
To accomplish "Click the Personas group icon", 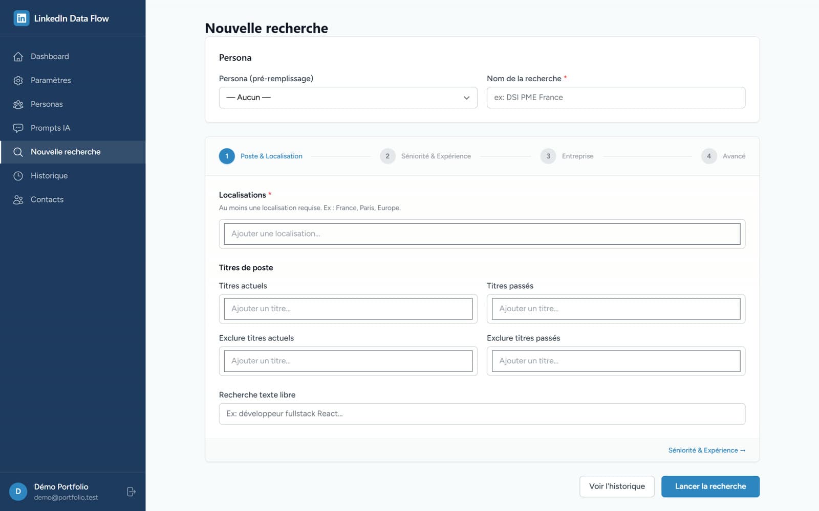I will coord(18,104).
